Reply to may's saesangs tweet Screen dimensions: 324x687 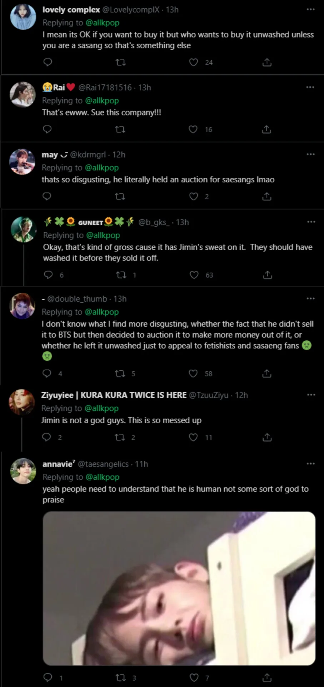click(x=47, y=196)
